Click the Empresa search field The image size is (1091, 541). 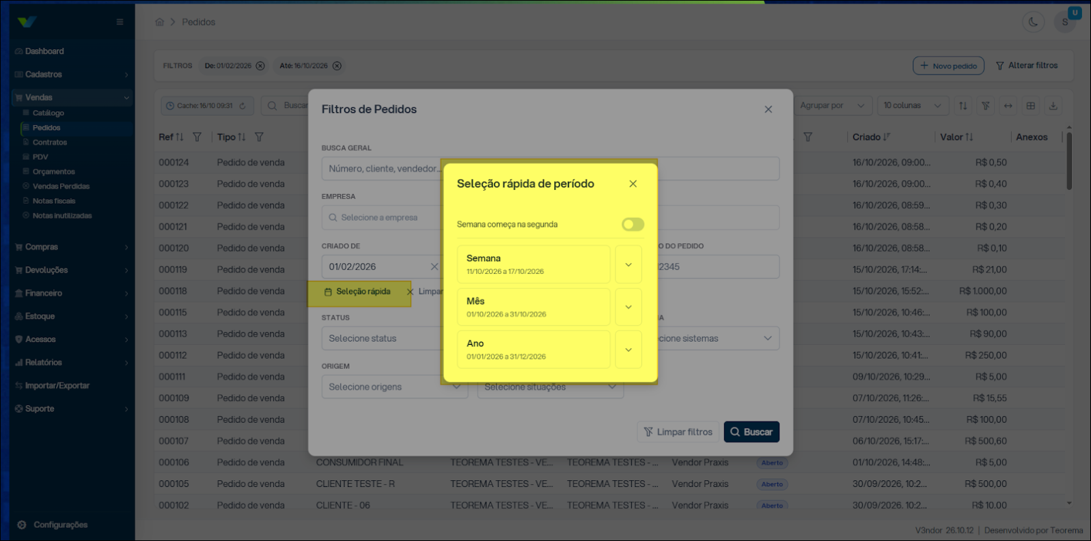[383, 217]
